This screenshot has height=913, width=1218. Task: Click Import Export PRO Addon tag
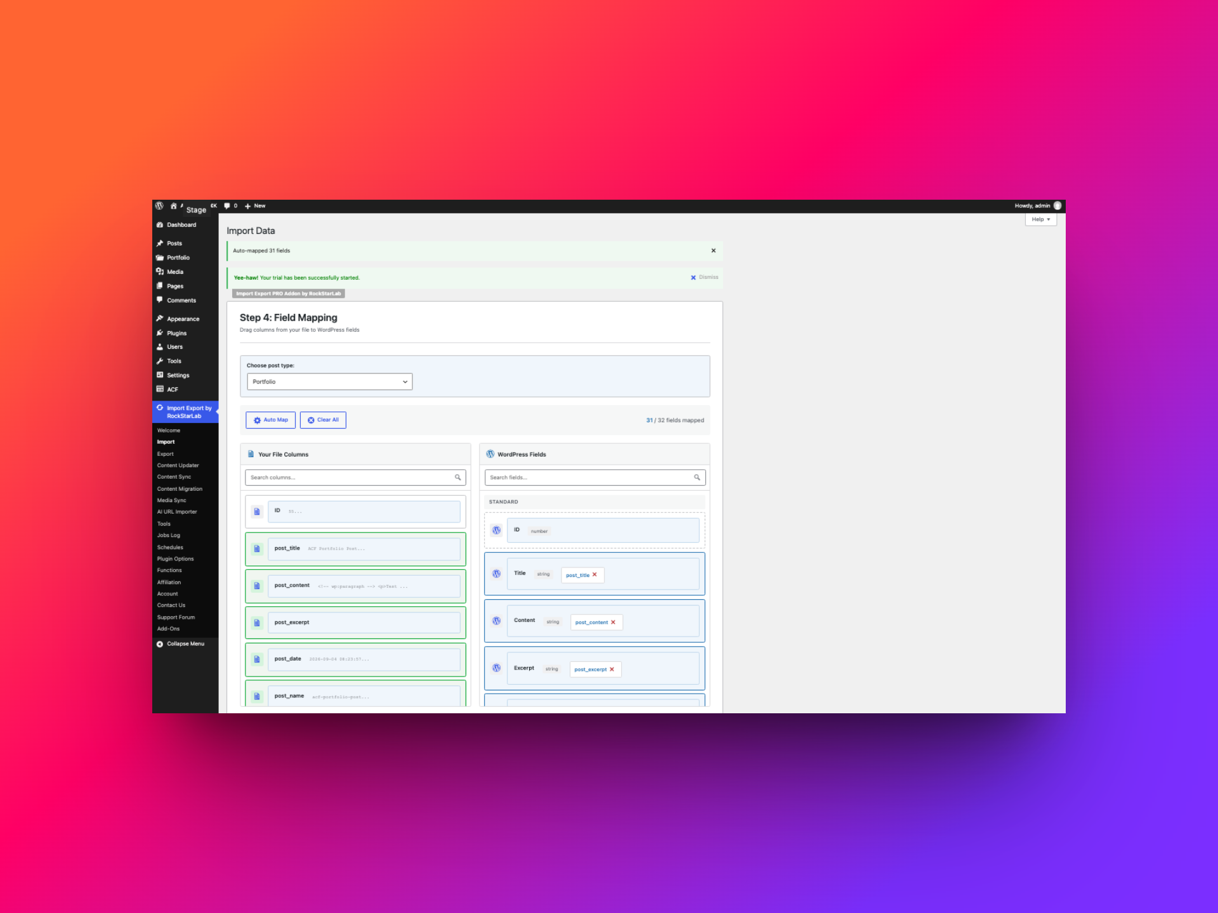(289, 294)
